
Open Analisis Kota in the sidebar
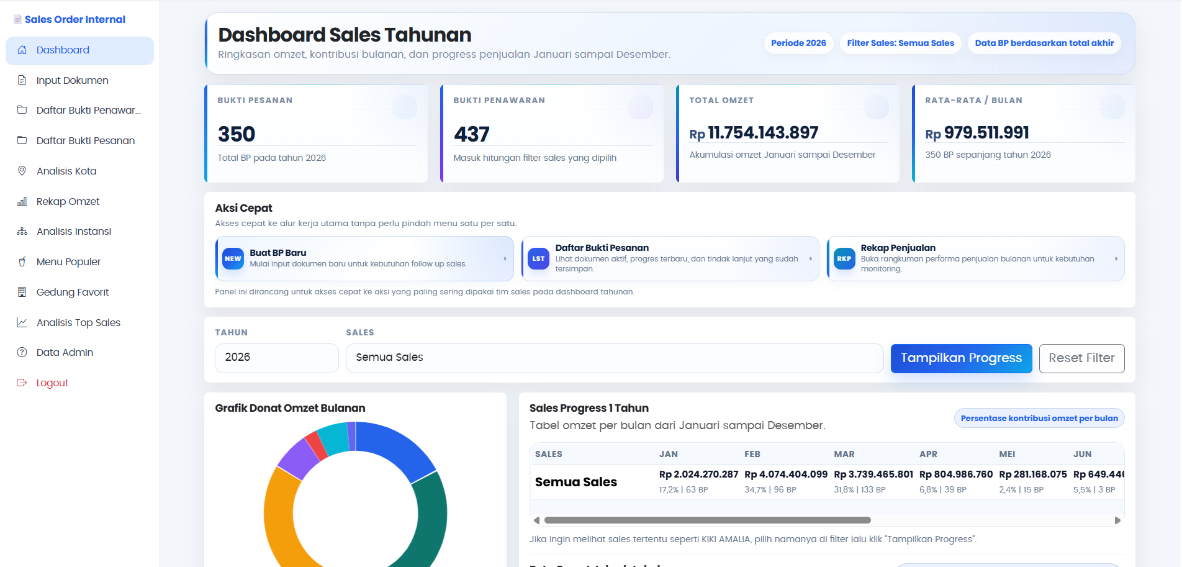(79, 171)
